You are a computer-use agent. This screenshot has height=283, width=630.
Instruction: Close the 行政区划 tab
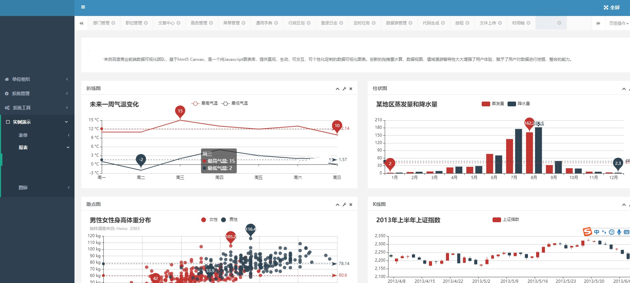tap(309, 23)
